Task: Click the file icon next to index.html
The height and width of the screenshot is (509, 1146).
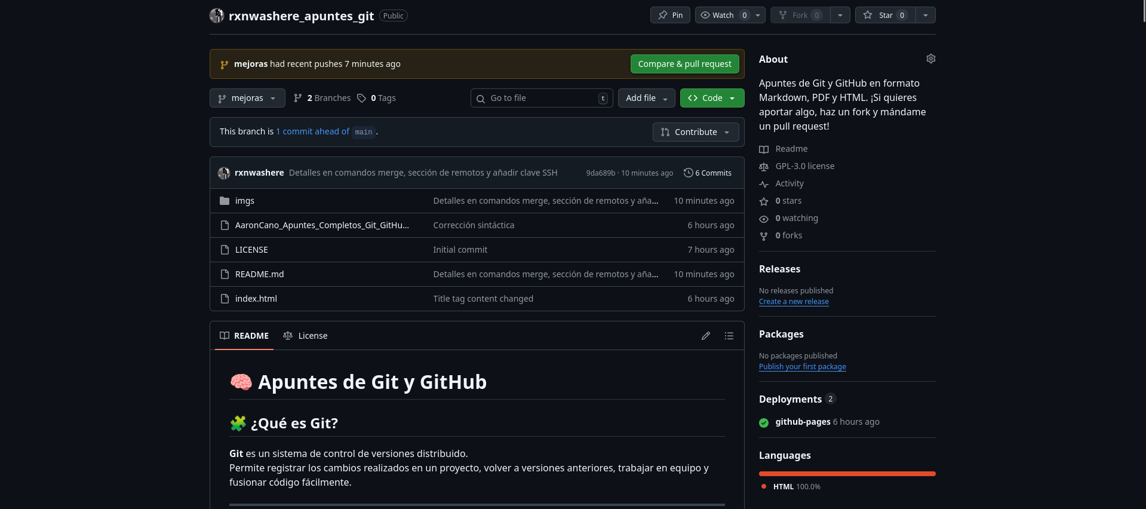Action: coord(225,299)
